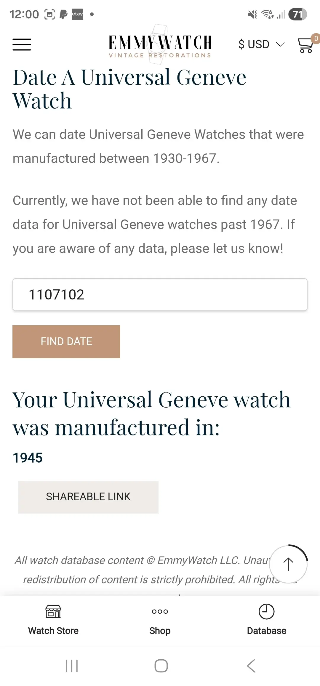Click the EmmyWatch logo
The image size is (320, 686).
(160, 44)
